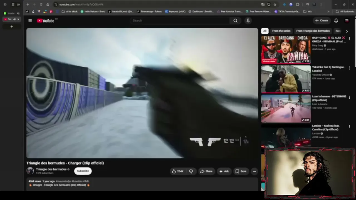Open the browser extensions puzzle icon
Screen dimensions: 356x200
(x=298, y=4)
